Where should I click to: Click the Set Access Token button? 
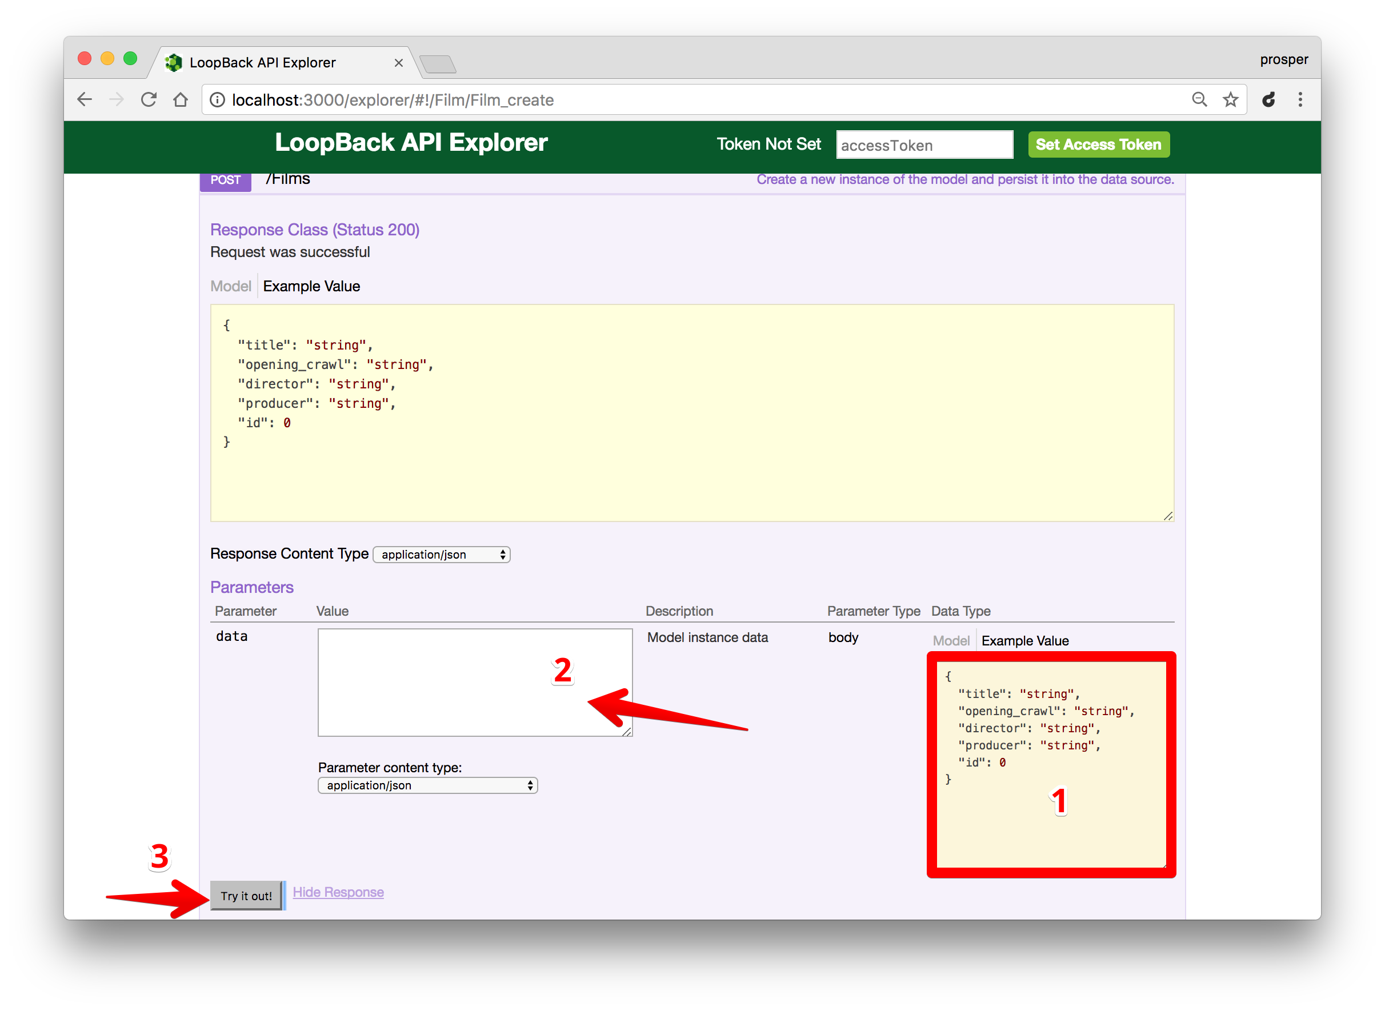click(1098, 145)
